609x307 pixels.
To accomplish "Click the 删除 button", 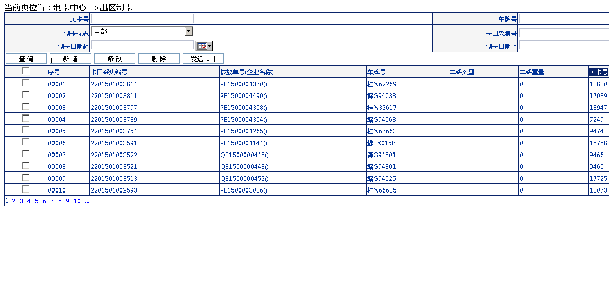I will (159, 59).
